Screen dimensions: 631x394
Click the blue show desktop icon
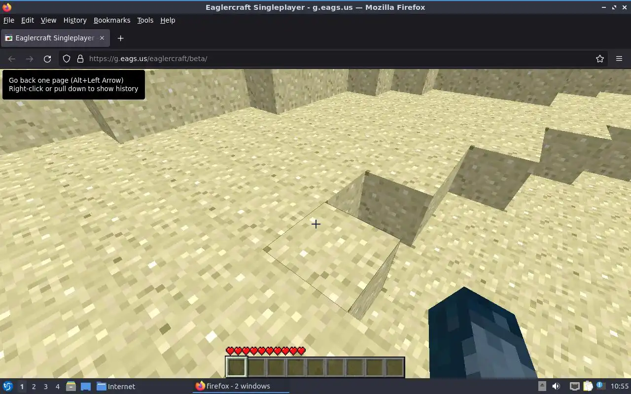click(86, 386)
